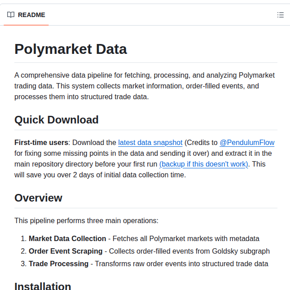The width and height of the screenshot is (290, 290).
Task: Click the orange underline beneath README tab
Action: point(26,25)
